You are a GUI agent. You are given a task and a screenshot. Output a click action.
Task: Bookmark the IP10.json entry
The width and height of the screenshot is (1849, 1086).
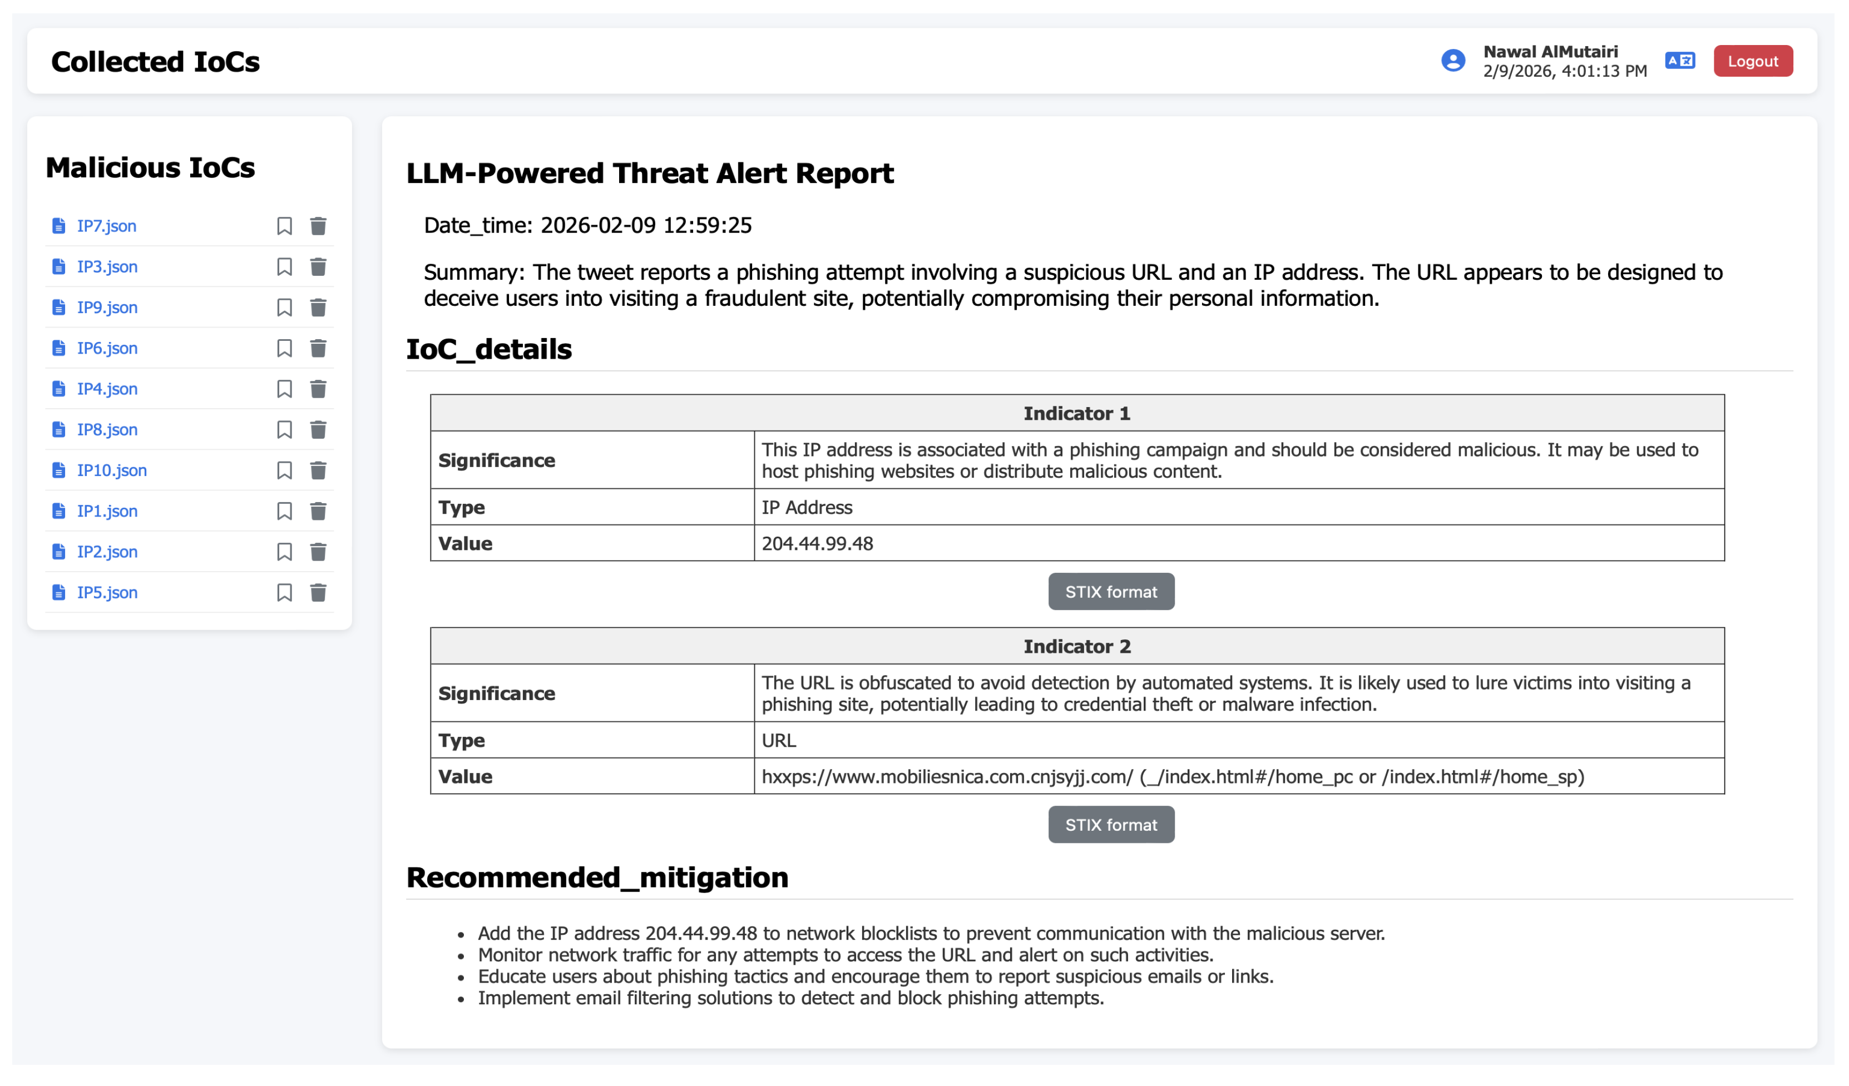coord(285,470)
